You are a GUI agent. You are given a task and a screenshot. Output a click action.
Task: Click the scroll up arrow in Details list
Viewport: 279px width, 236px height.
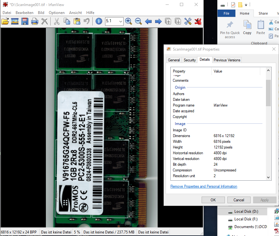click(x=268, y=70)
